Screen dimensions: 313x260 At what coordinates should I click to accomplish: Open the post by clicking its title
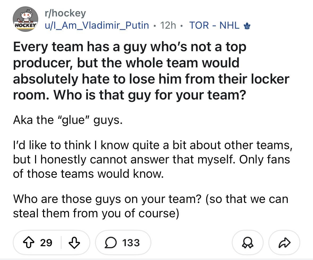click(151, 70)
